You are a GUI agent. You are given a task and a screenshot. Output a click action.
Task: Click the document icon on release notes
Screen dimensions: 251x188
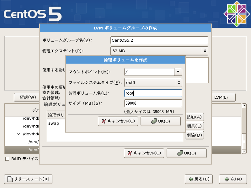(x=10, y=179)
